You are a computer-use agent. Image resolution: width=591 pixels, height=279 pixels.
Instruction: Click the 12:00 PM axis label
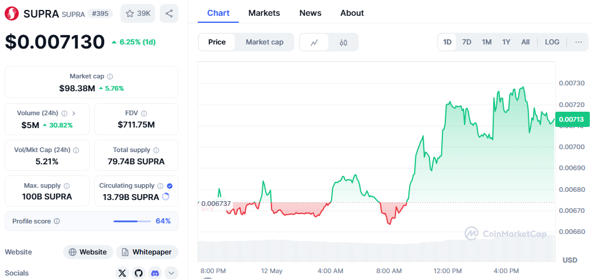(448, 271)
